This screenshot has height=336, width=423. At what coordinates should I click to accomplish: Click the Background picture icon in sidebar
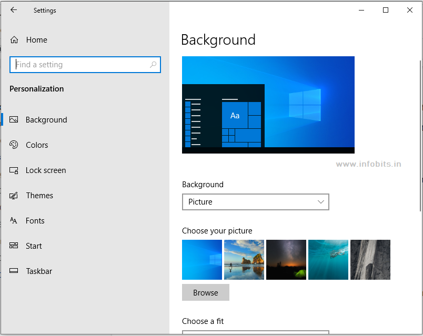tap(14, 120)
